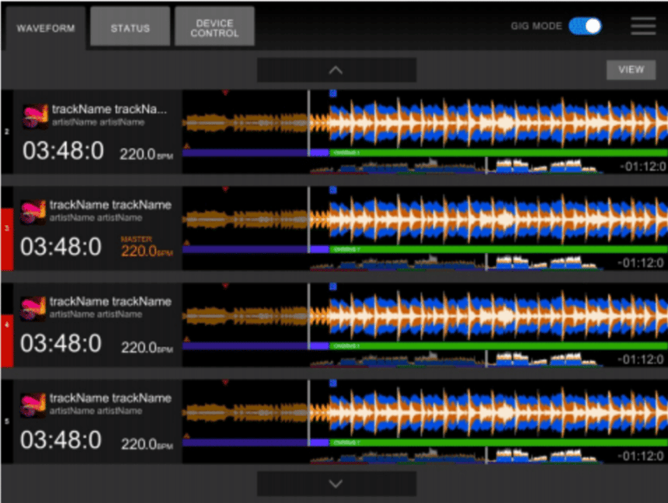Click the album artwork on deck 3
The height and width of the screenshot is (503, 668).
click(33, 212)
